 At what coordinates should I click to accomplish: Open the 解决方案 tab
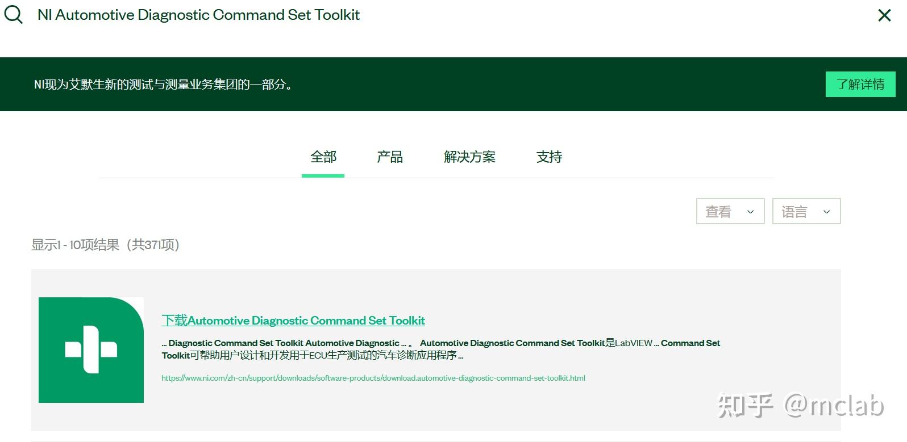click(469, 157)
